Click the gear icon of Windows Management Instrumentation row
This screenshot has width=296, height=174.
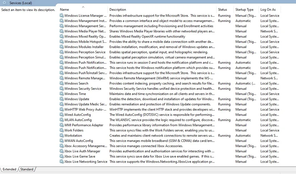tap(62, 21)
